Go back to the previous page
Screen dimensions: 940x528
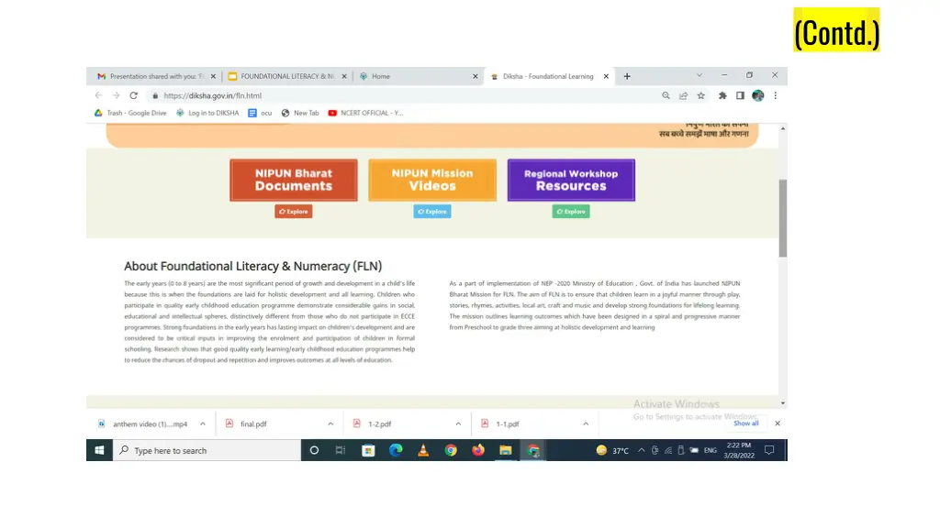pos(98,95)
